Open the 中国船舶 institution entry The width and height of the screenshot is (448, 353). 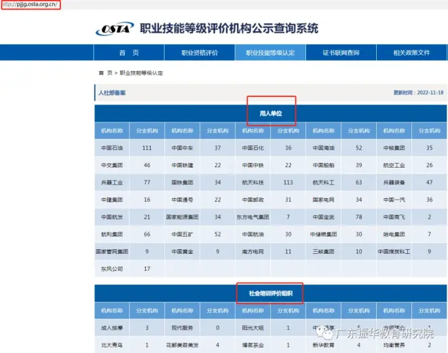[x=323, y=165]
